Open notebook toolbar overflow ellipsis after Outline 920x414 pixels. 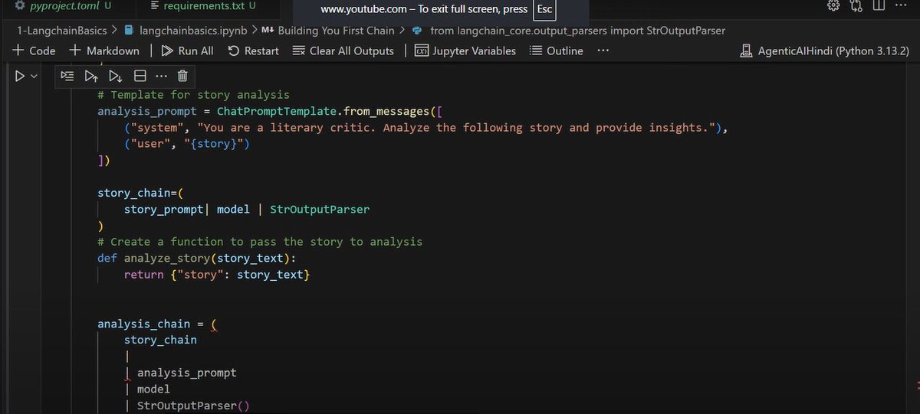[x=603, y=51]
